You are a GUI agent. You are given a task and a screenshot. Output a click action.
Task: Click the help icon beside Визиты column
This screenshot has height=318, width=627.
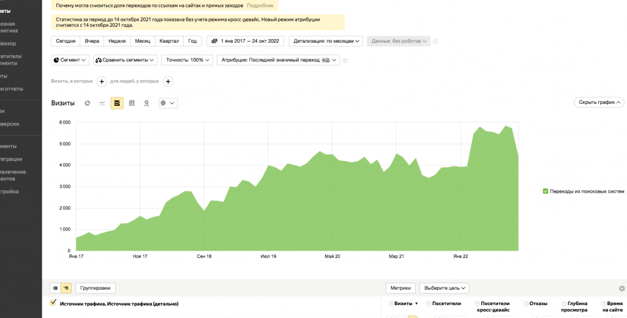point(391,303)
